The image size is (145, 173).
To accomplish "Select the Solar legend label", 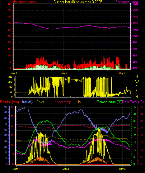I will [40, 102].
